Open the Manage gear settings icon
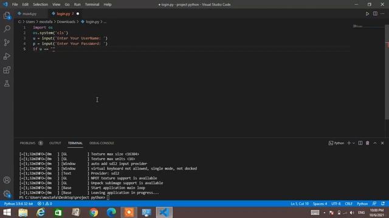Viewport: 389px width, 218px height. pyautogui.click(x=7, y=194)
